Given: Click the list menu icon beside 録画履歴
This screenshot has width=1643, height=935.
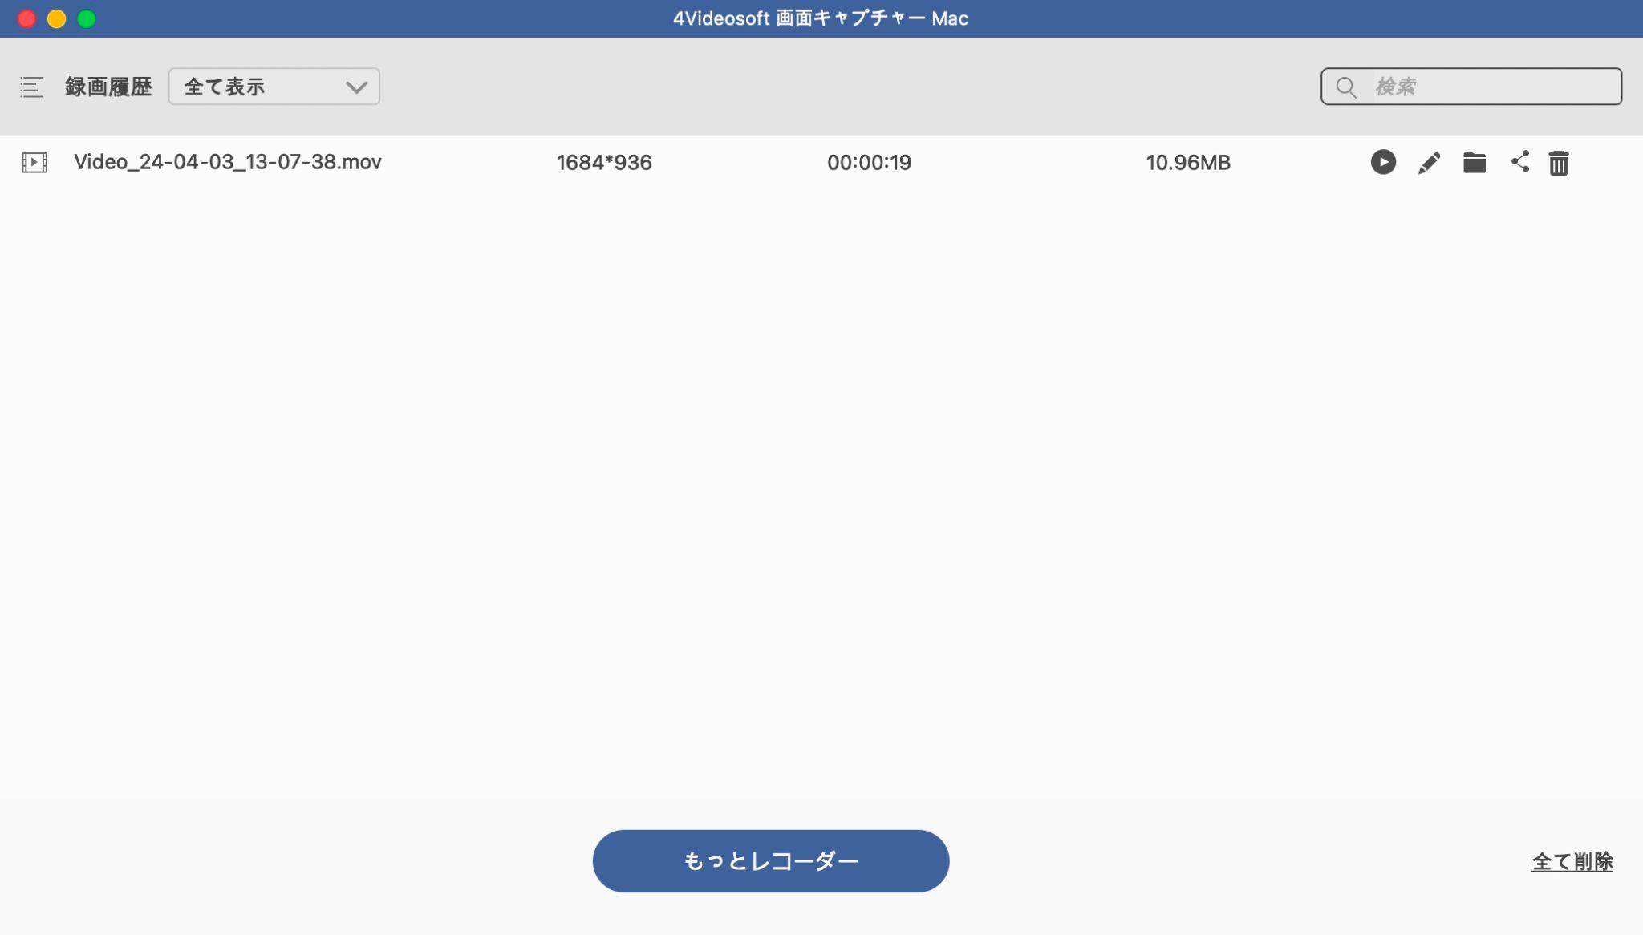Looking at the screenshot, I should (31, 87).
